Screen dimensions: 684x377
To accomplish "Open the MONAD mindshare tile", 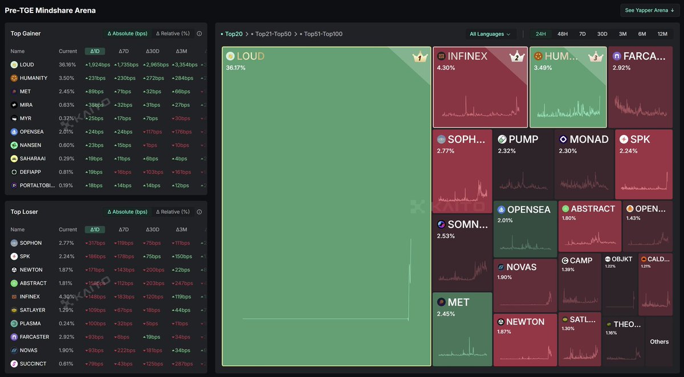I will coord(584,164).
